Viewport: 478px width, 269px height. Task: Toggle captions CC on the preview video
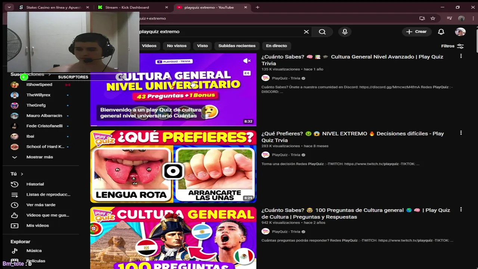click(247, 73)
